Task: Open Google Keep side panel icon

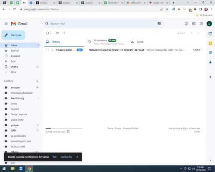Action: 210,43
